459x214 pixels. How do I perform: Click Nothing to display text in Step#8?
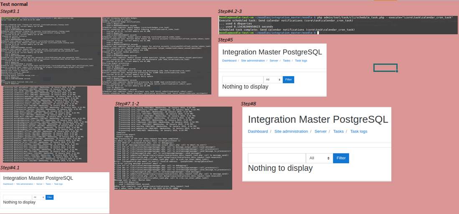280,168
